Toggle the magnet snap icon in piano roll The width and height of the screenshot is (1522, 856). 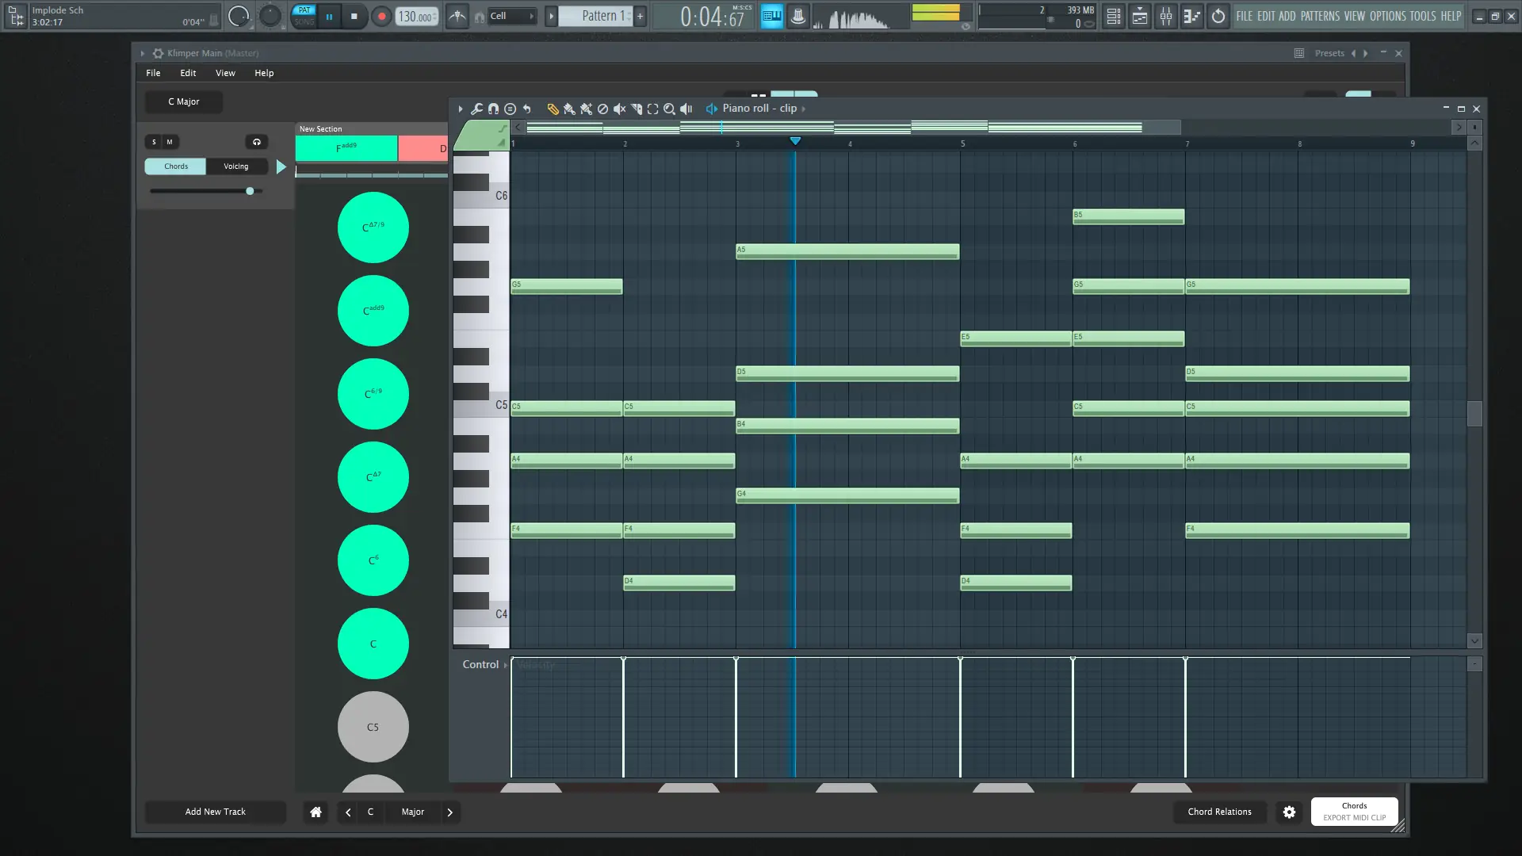[493, 109]
